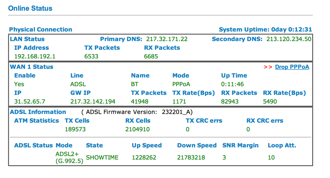330x178 pixels.
Task: Click LAN TX Packets value 6533
Action: (91, 56)
